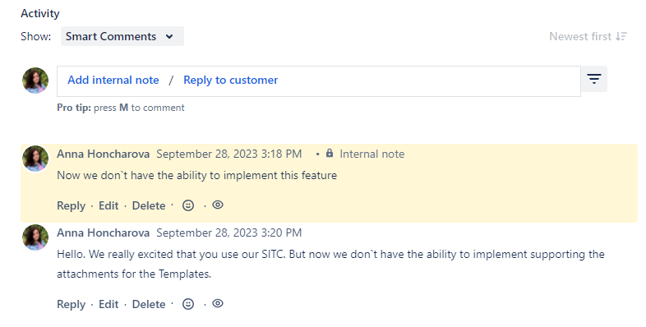646x327 pixels.
Task: Toggle the Newest first sorting
Action: 588,36
